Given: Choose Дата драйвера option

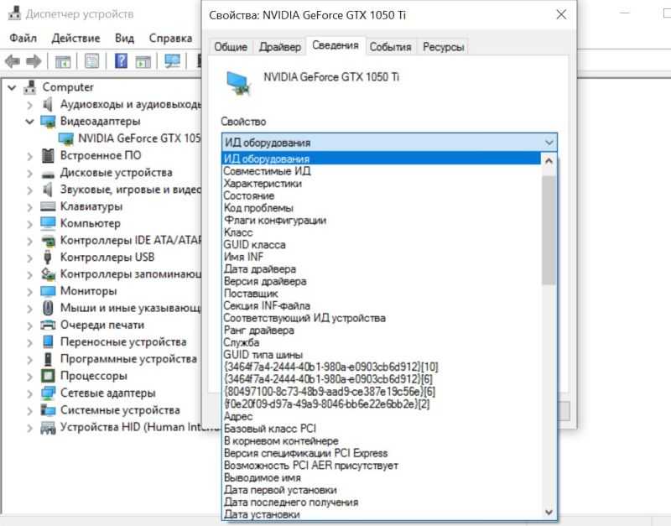Looking at the screenshot, I should click(x=260, y=269).
